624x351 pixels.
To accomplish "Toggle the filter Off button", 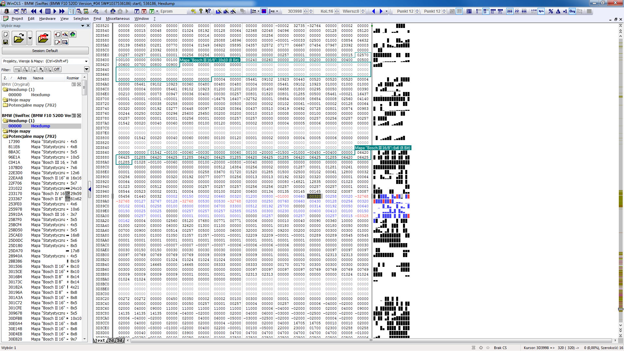I will (x=57, y=69).
